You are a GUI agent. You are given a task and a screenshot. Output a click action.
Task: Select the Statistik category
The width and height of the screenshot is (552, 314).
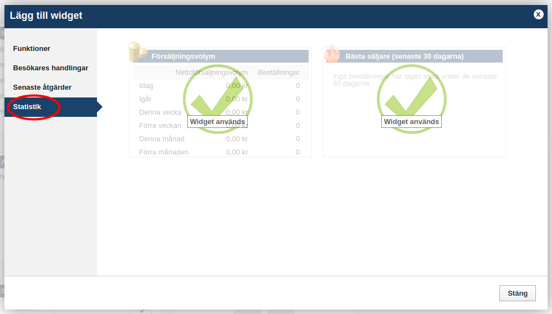click(50, 107)
